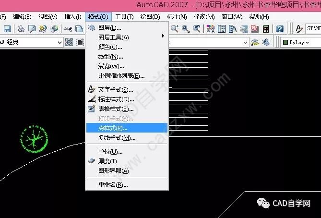Open the 视图(V) menu
The width and height of the screenshot is (321, 218).
[48, 17]
